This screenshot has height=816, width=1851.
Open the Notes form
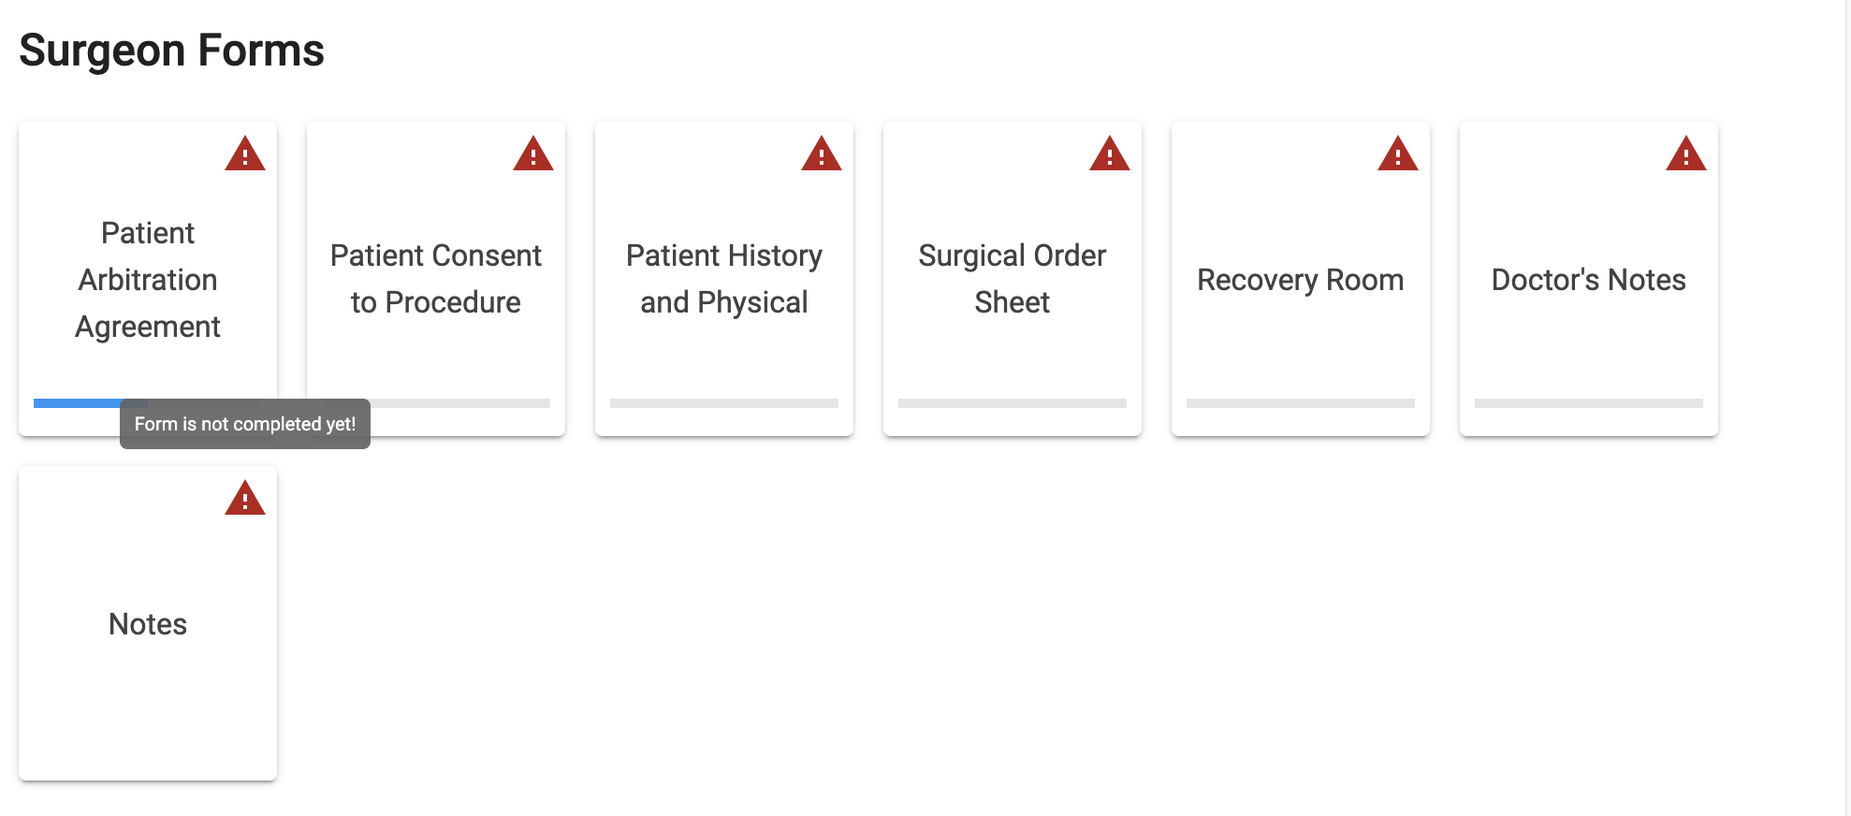(147, 623)
